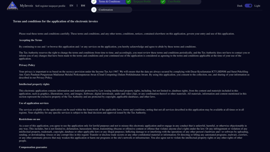Click the Intellectual property rights heading
270x152 pixels.
click(x=34, y=84)
